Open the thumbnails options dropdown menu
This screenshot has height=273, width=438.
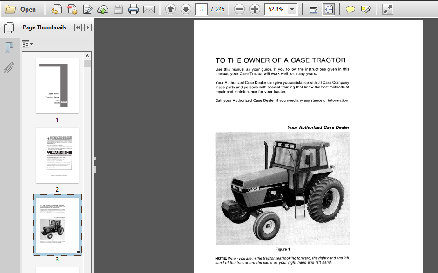point(27,44)
